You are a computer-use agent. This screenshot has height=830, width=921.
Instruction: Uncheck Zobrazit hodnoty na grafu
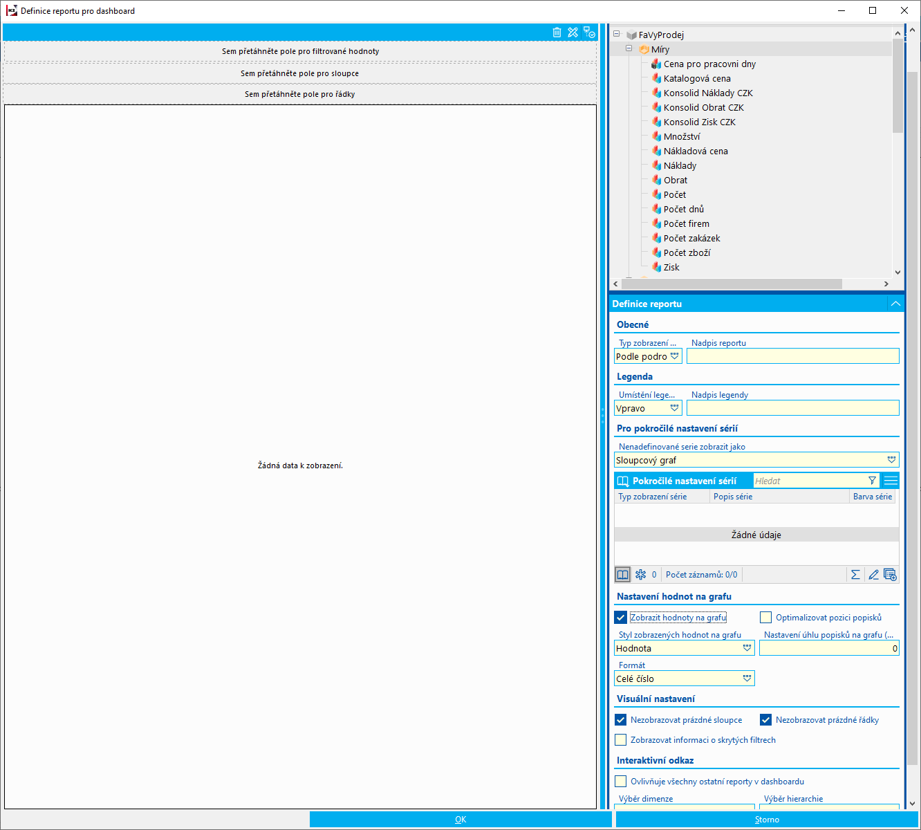click(621, 618)
